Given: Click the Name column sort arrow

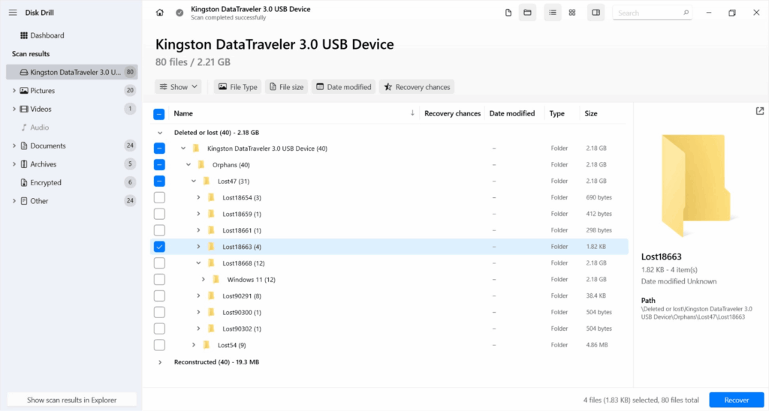Looking at the screenshot, I should (x=412, y=113).
